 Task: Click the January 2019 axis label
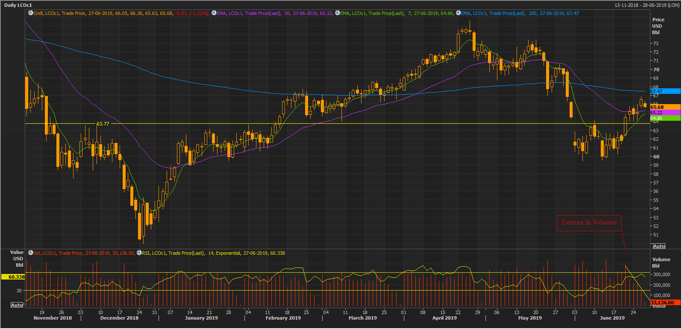tap(201, 318)
